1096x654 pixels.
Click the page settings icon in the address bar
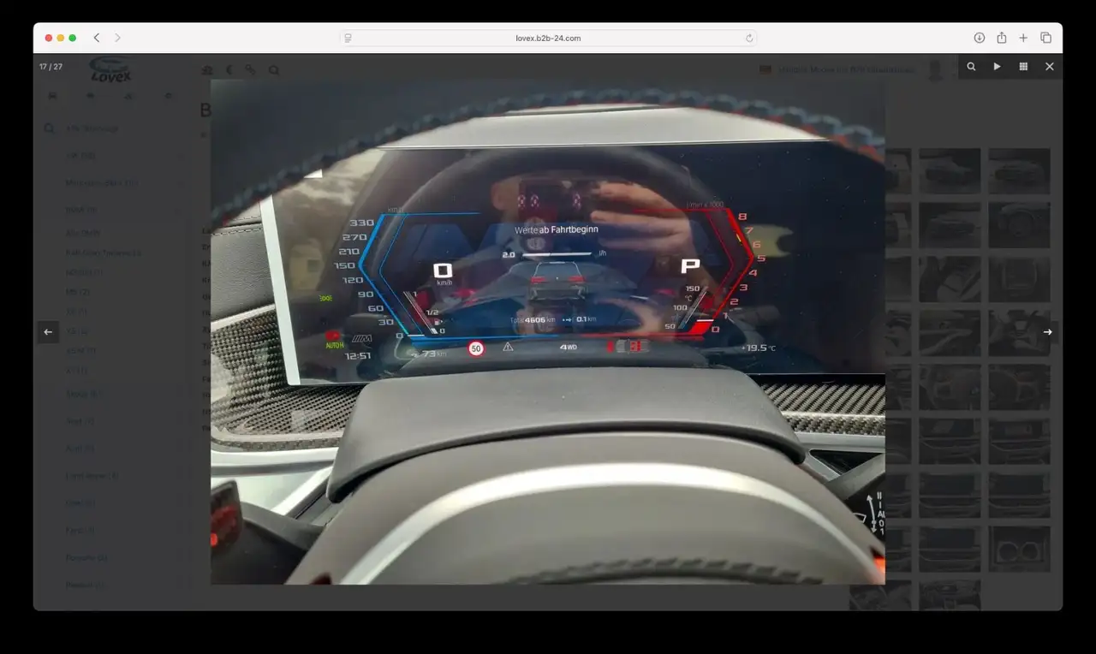pos(348,38)
